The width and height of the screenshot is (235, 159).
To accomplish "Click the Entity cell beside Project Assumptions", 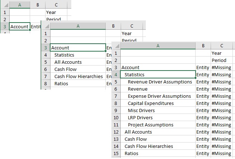I will pos(203,125).
